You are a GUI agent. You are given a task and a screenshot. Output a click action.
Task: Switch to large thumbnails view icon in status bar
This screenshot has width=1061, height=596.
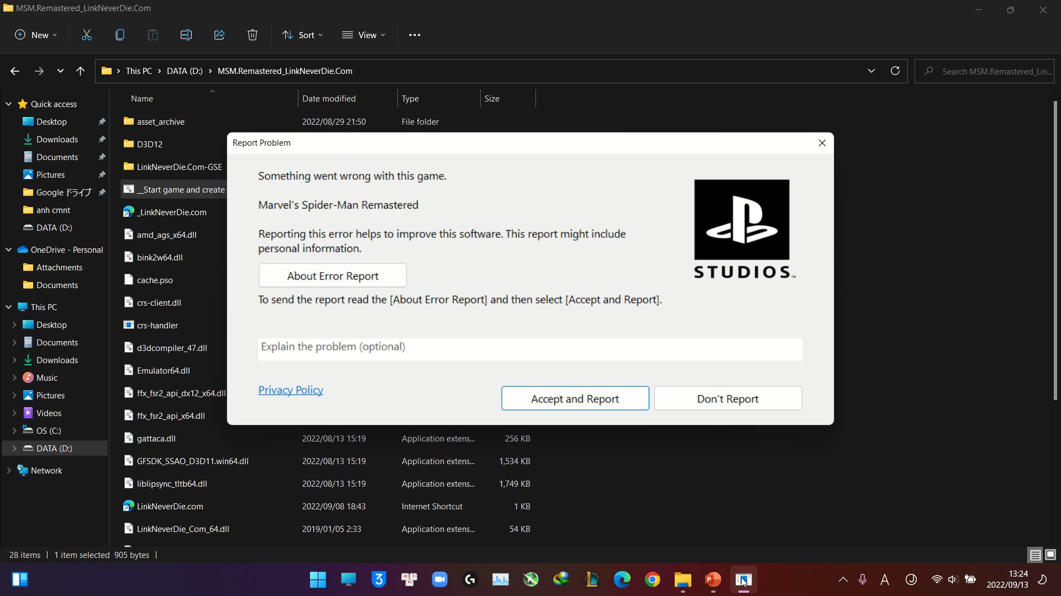coord(1051,555)
